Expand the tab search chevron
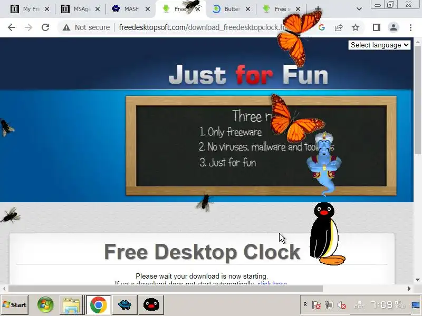Viewport: 422px width, 316px height. (x=359, y=9)
